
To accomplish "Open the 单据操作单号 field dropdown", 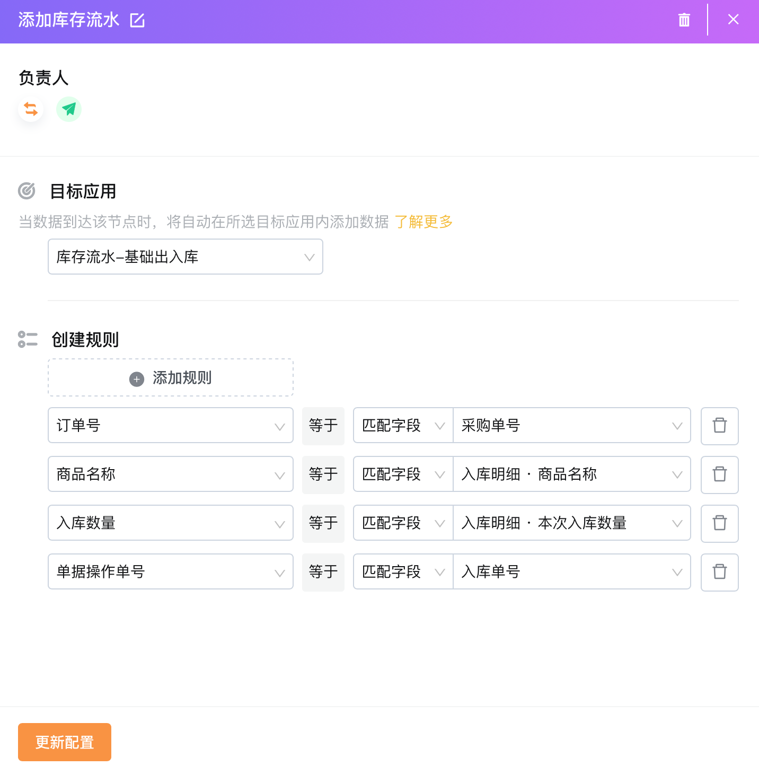I will coord(171,571).
